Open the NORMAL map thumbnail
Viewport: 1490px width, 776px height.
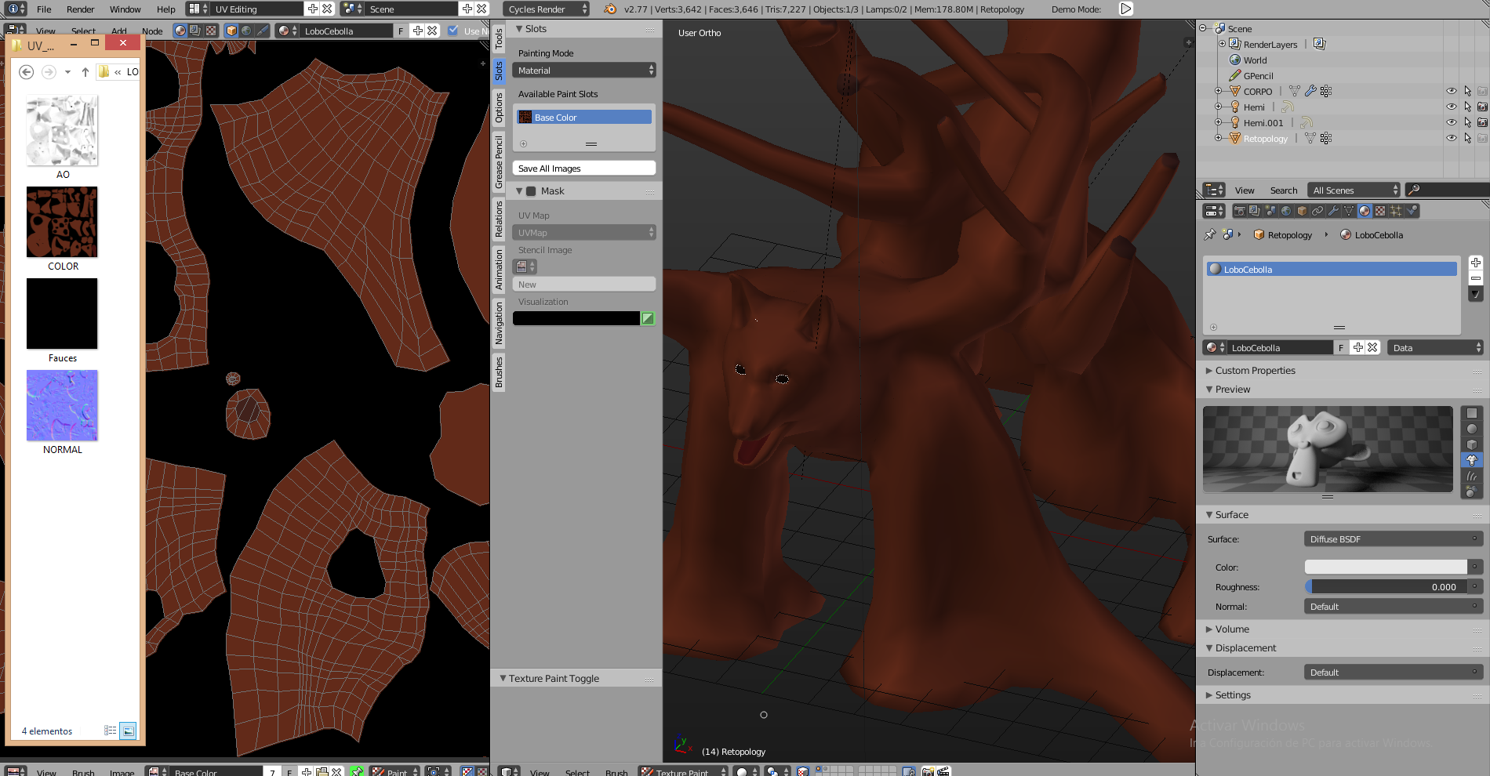click(x=62, y=405)
